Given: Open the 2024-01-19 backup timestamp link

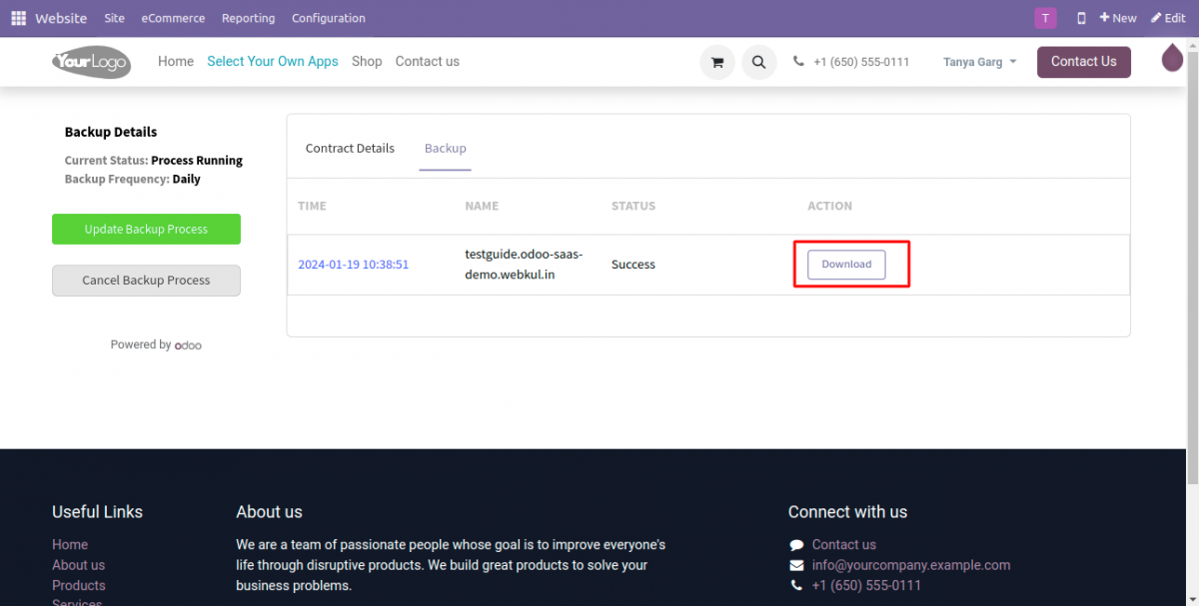Looking at the screenshot, I should pyautogui.click(x=354, y=264).
